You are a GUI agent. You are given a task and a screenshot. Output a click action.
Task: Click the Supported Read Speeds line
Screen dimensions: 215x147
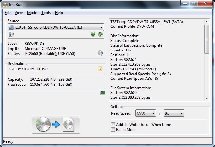pos(141,74)
